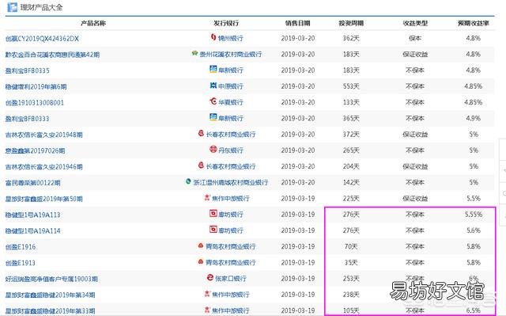
Task: Click the 浙江温州鹿城农村商业银行 name link
Action: tap(230, 183)
